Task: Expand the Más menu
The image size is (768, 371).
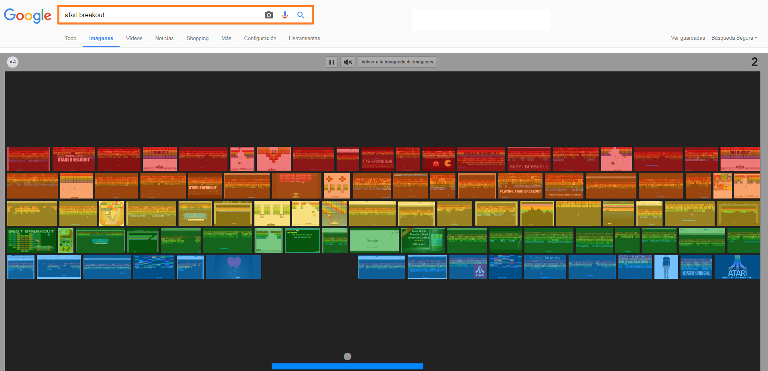Action: point(226,39)
